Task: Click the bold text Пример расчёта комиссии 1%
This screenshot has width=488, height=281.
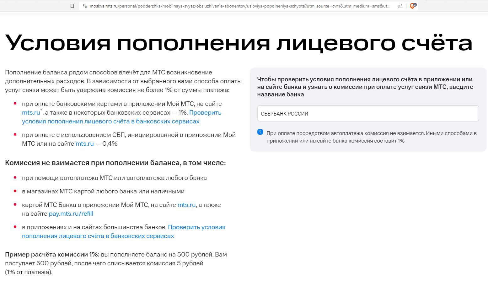Action: pos(52,254)
